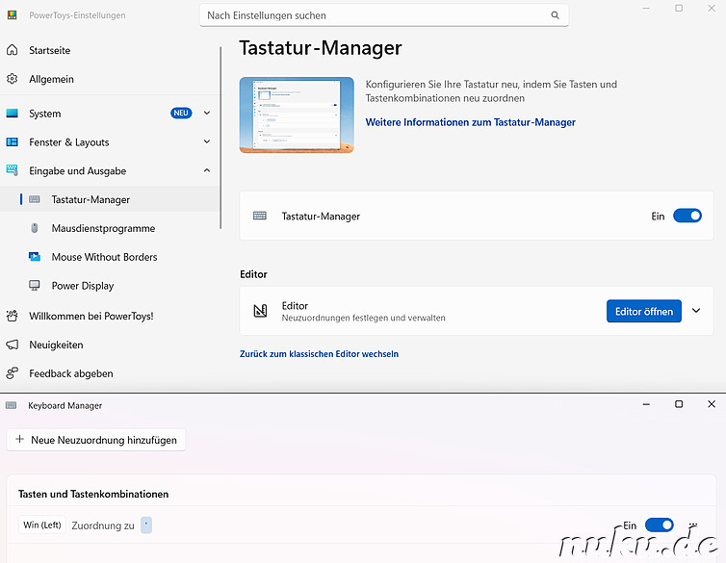726x563 pixels.
Task: Click the System category icon
Action: pos(13,114)
